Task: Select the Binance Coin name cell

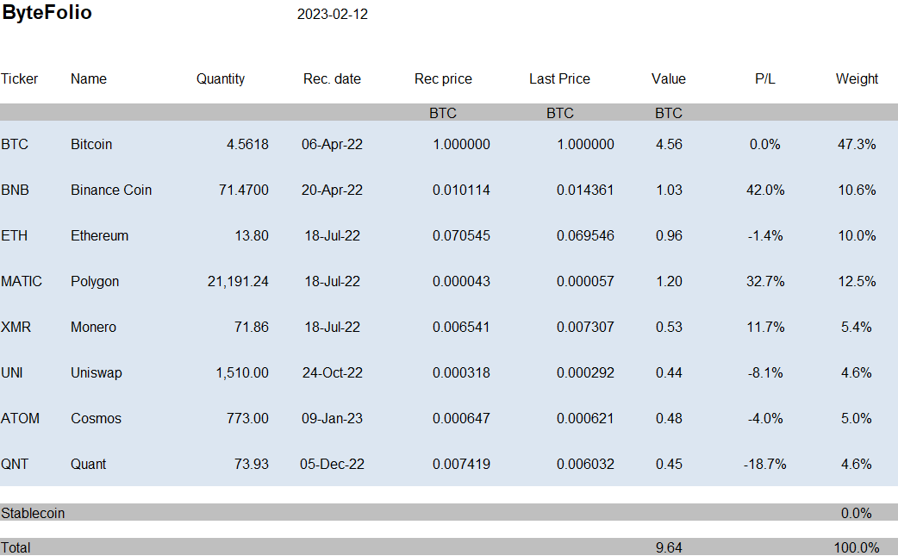Action: pyautogui.click(x=111, y=191)
